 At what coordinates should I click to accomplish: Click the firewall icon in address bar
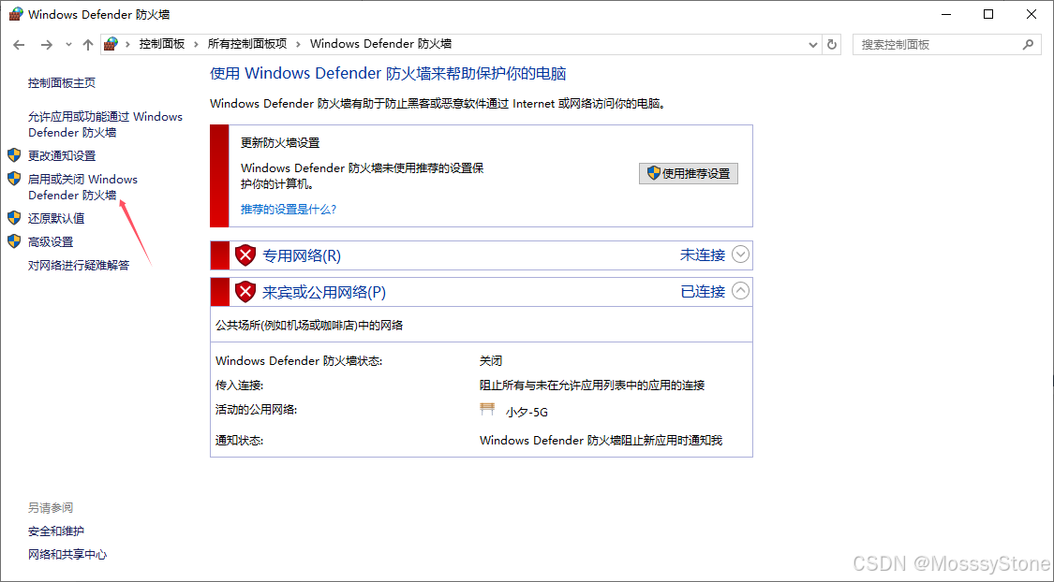pyautogui.click(x=111, y=44)
